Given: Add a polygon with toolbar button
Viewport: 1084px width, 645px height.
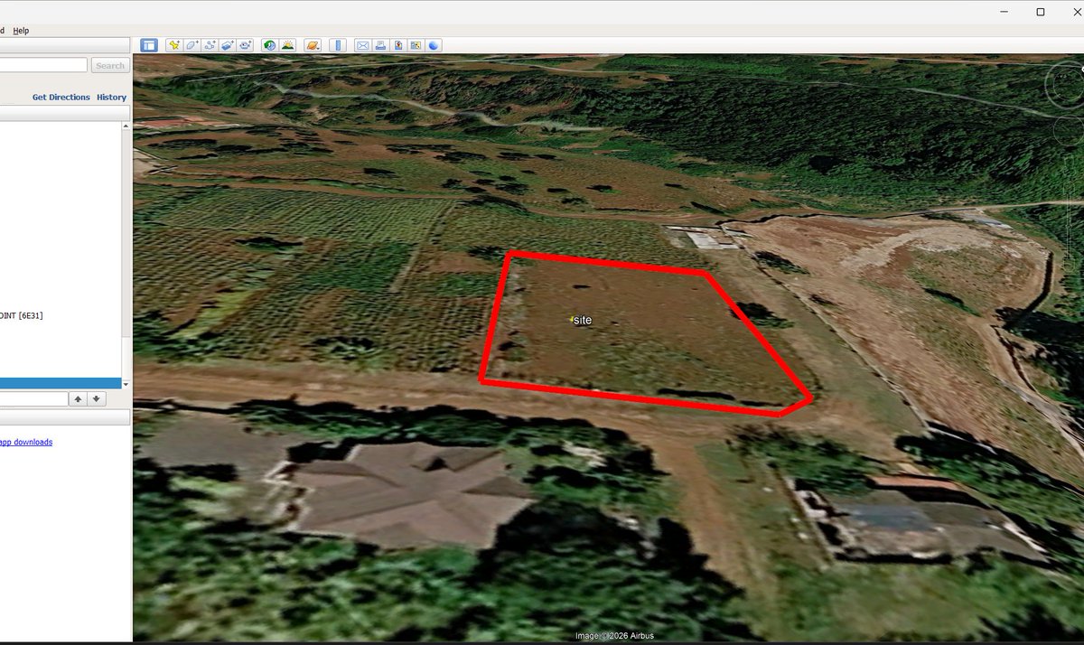Looking at the screenshot, I should point(192,45).
